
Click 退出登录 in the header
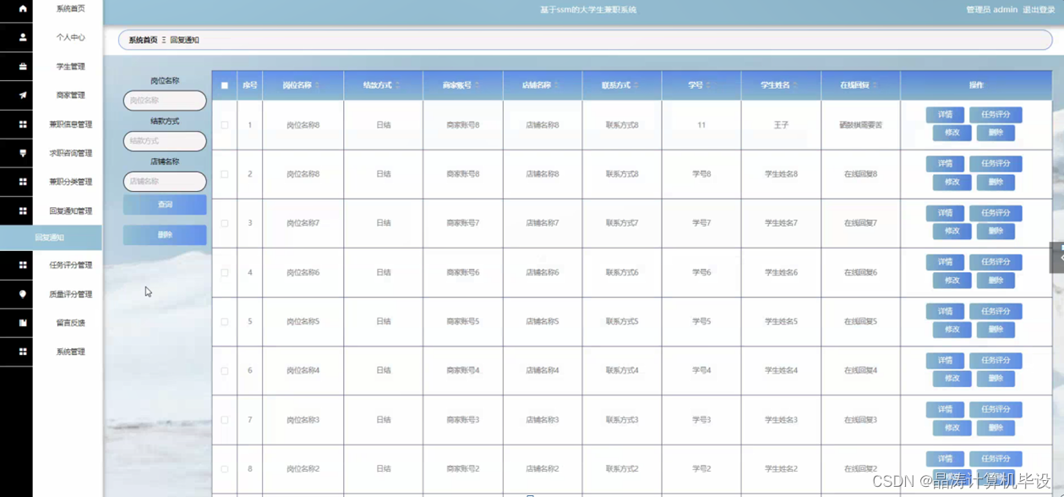pyautogui.click(x=1039, y=10)
